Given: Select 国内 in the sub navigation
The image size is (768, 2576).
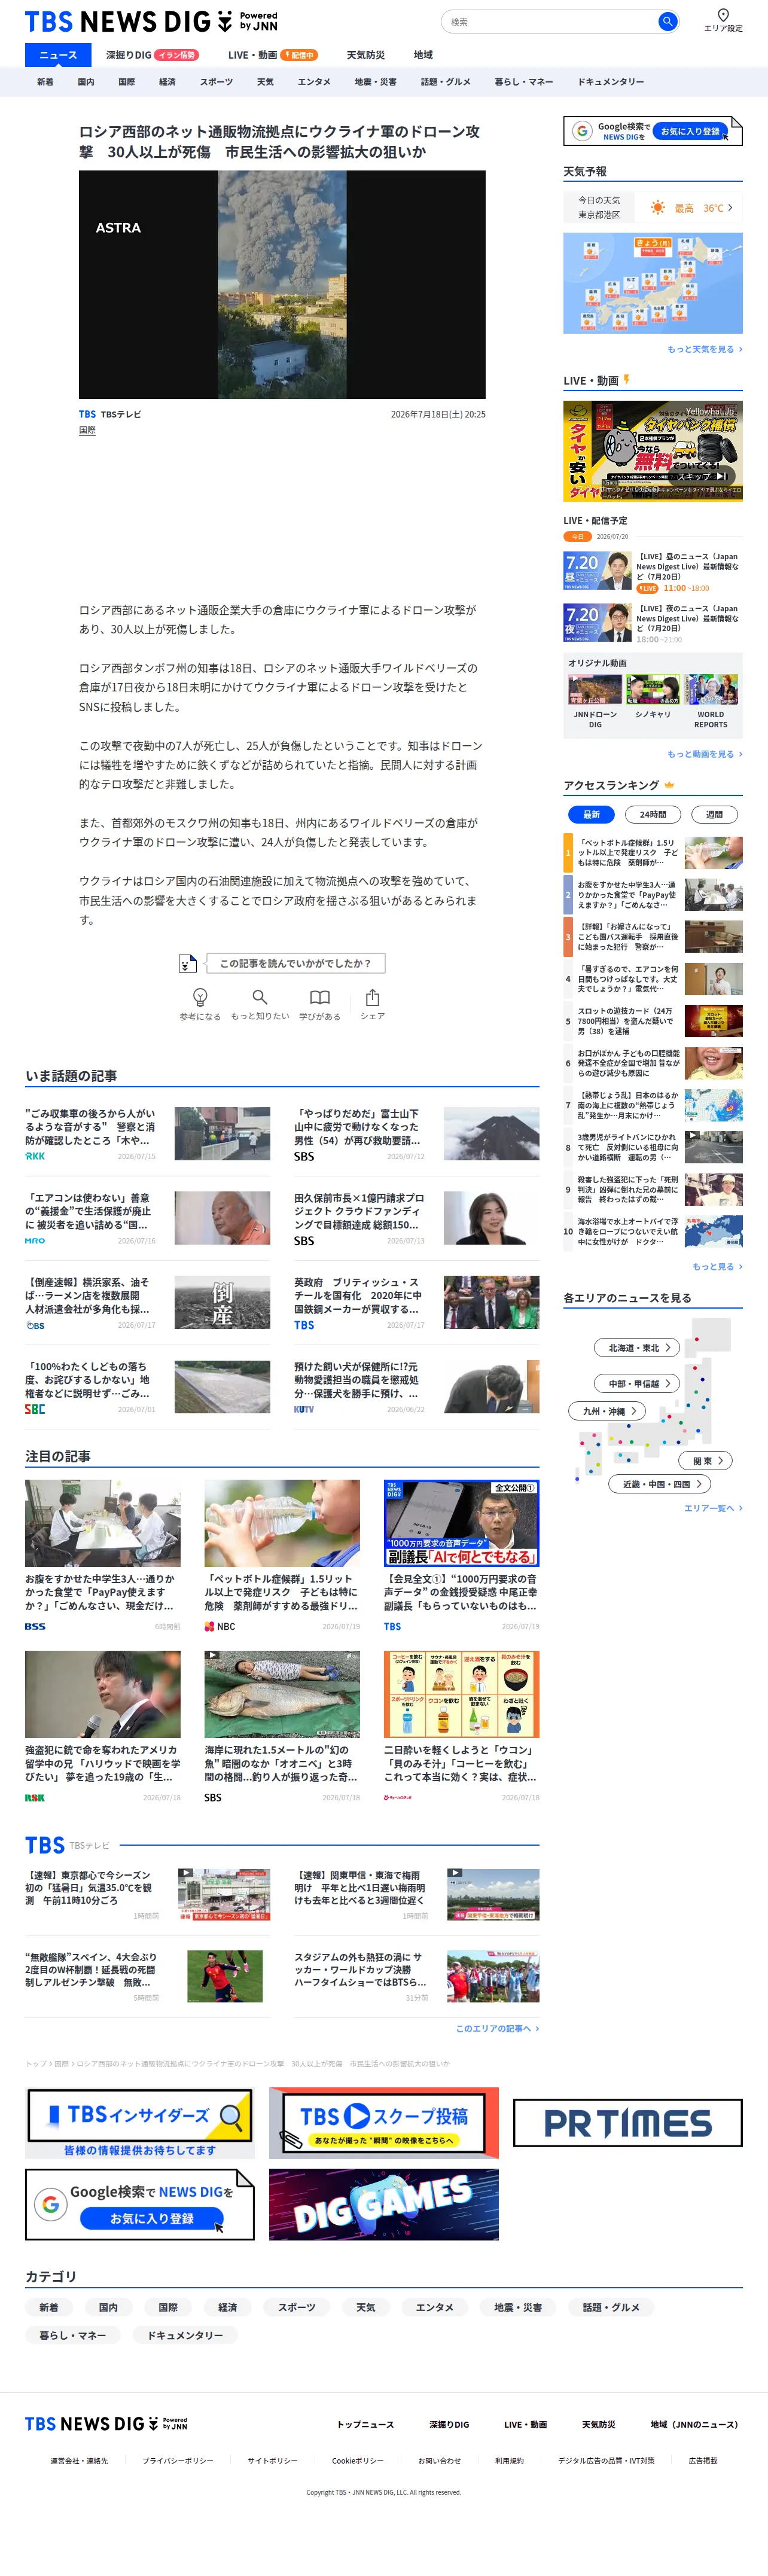Looking at the screenshot, I should click(86, 82).
